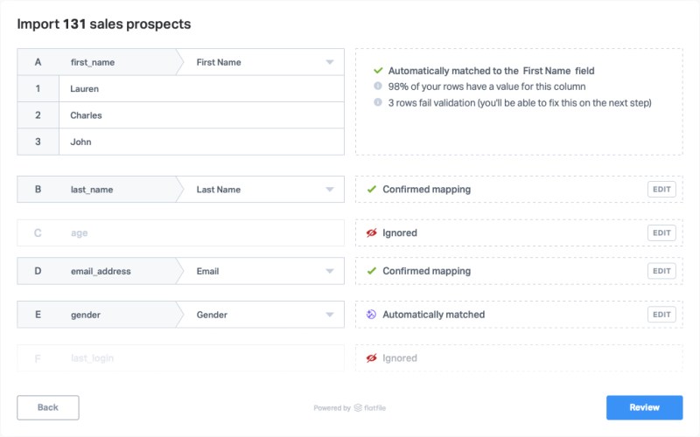This screenshot has width=700, height=437.
Task: Go Back to the previous step
Action: 48,407
